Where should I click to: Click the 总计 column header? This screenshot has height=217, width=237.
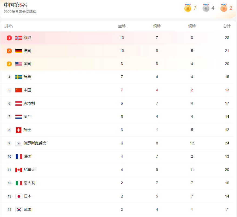click(227, 26)
